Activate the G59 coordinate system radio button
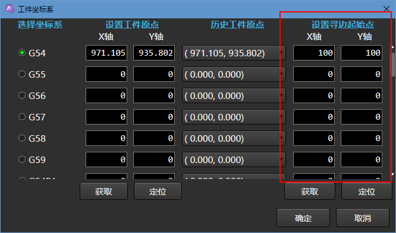The width and height of the screenshot is (396, 233). coord(22,159)
